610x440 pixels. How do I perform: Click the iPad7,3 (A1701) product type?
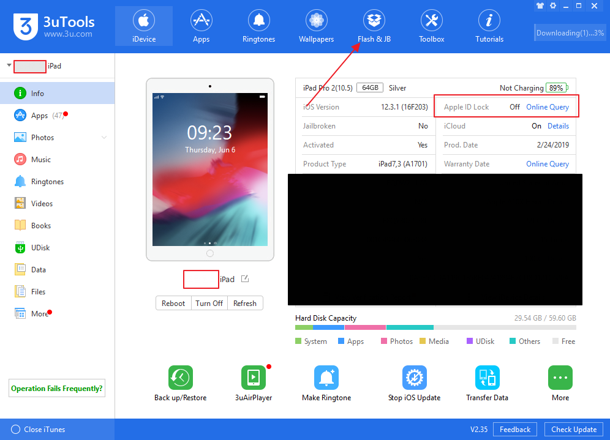click(402, 164)
